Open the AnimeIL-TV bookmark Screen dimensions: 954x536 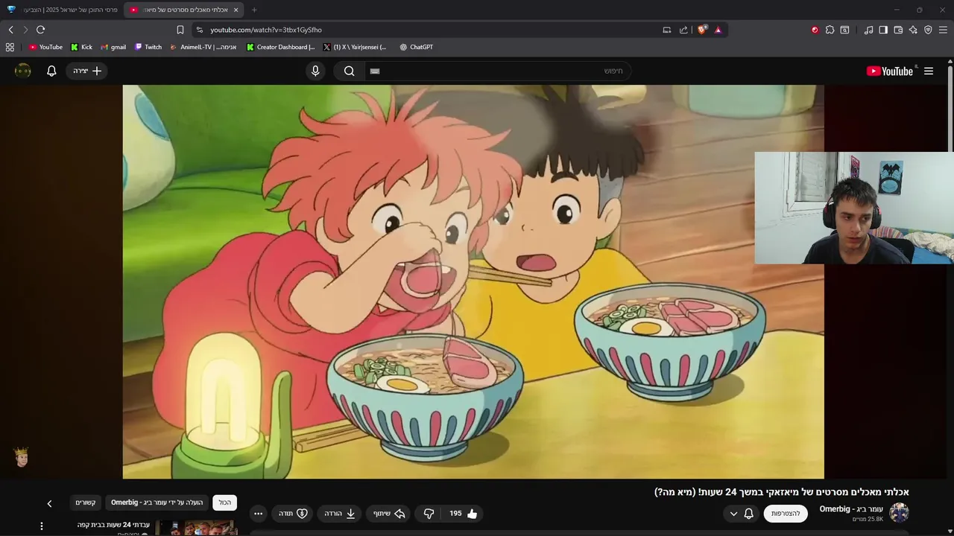pos(203,47)
